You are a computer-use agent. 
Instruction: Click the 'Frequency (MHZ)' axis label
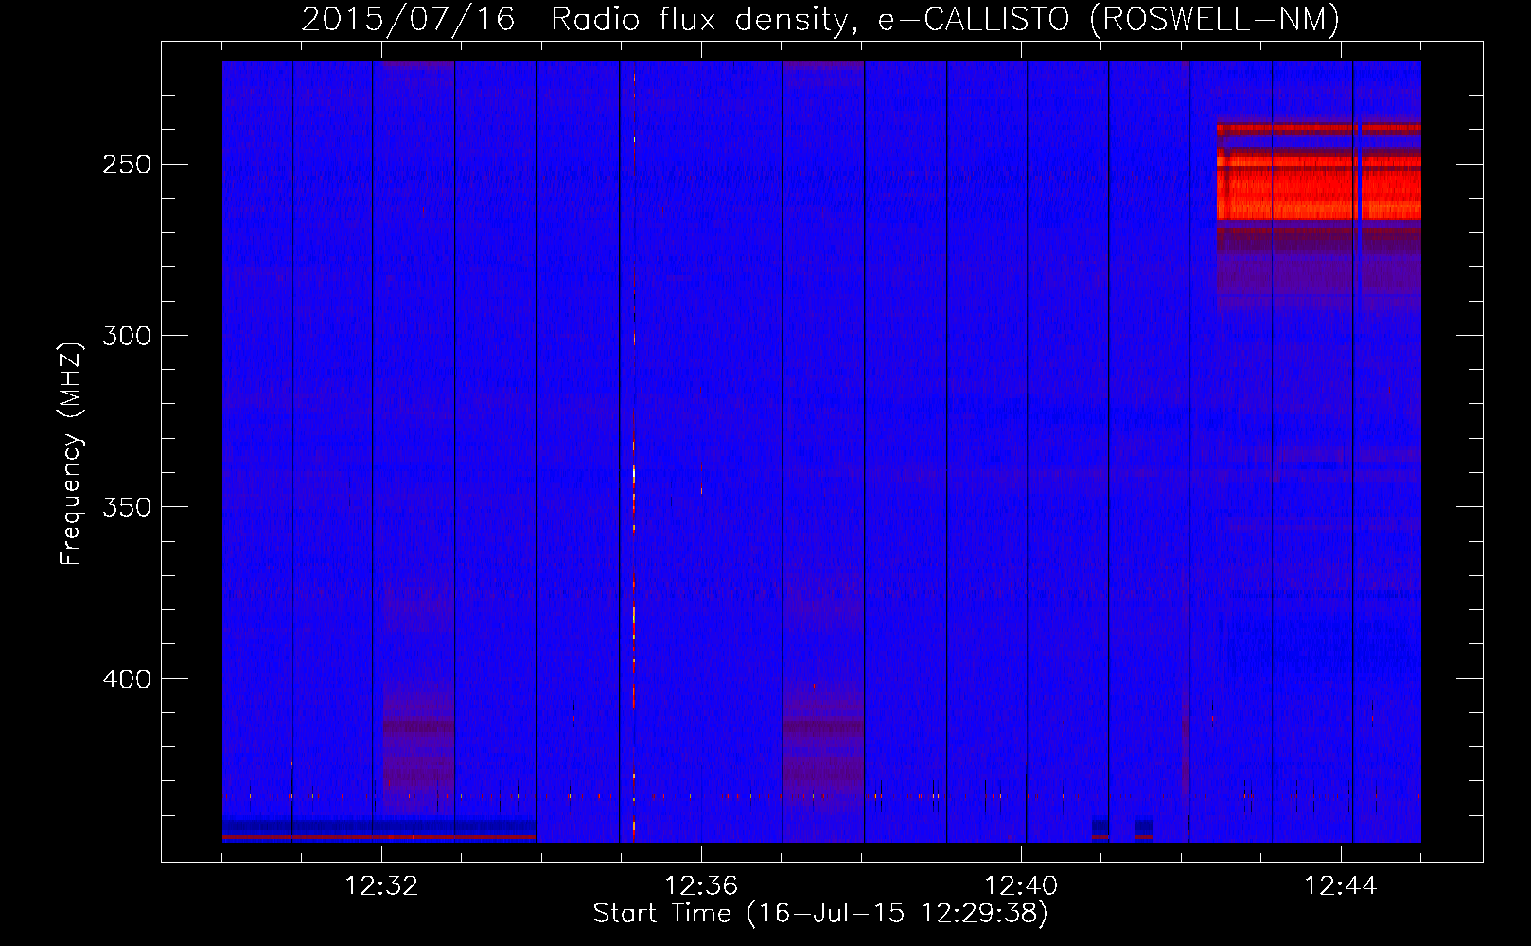pyautogui.click(x=71, y=454)
